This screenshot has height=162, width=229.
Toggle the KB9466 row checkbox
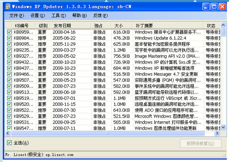point(9,74)
